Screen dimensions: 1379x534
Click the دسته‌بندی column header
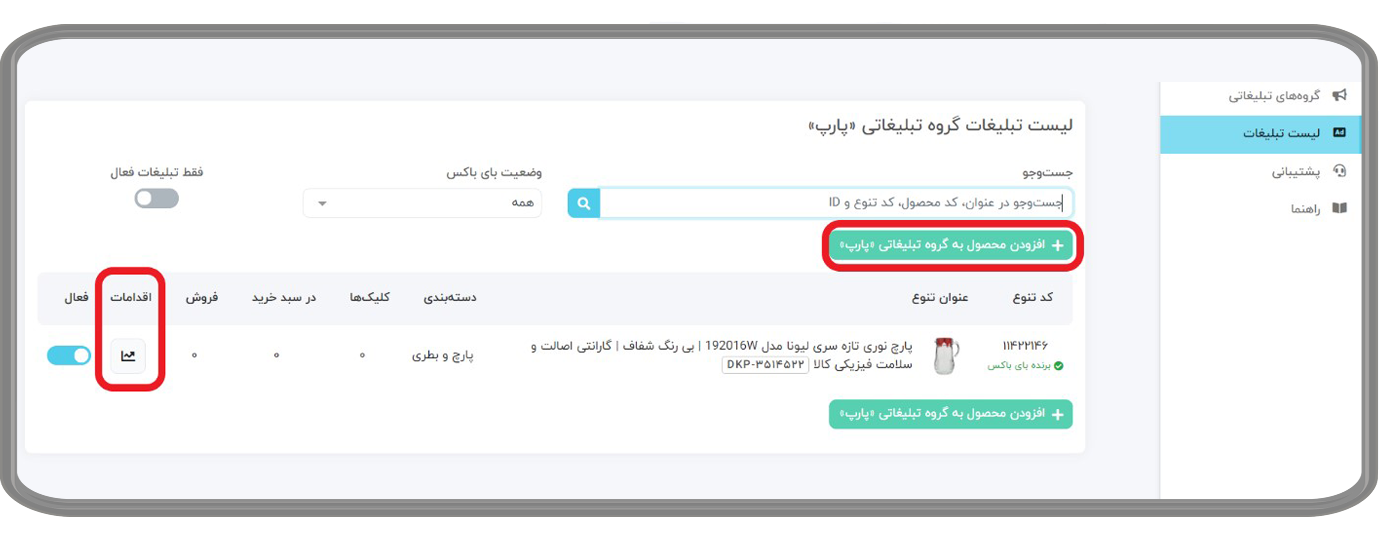point(450,297)
